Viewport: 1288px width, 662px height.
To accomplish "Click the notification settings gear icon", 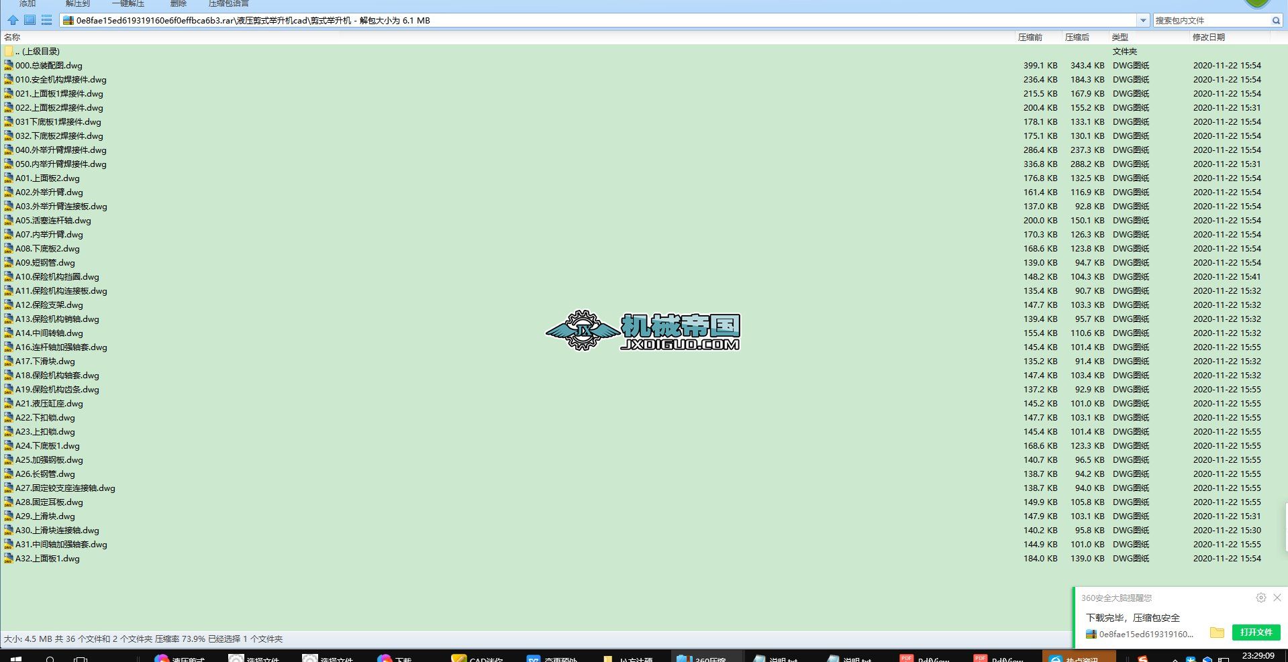I will 1260,598.
